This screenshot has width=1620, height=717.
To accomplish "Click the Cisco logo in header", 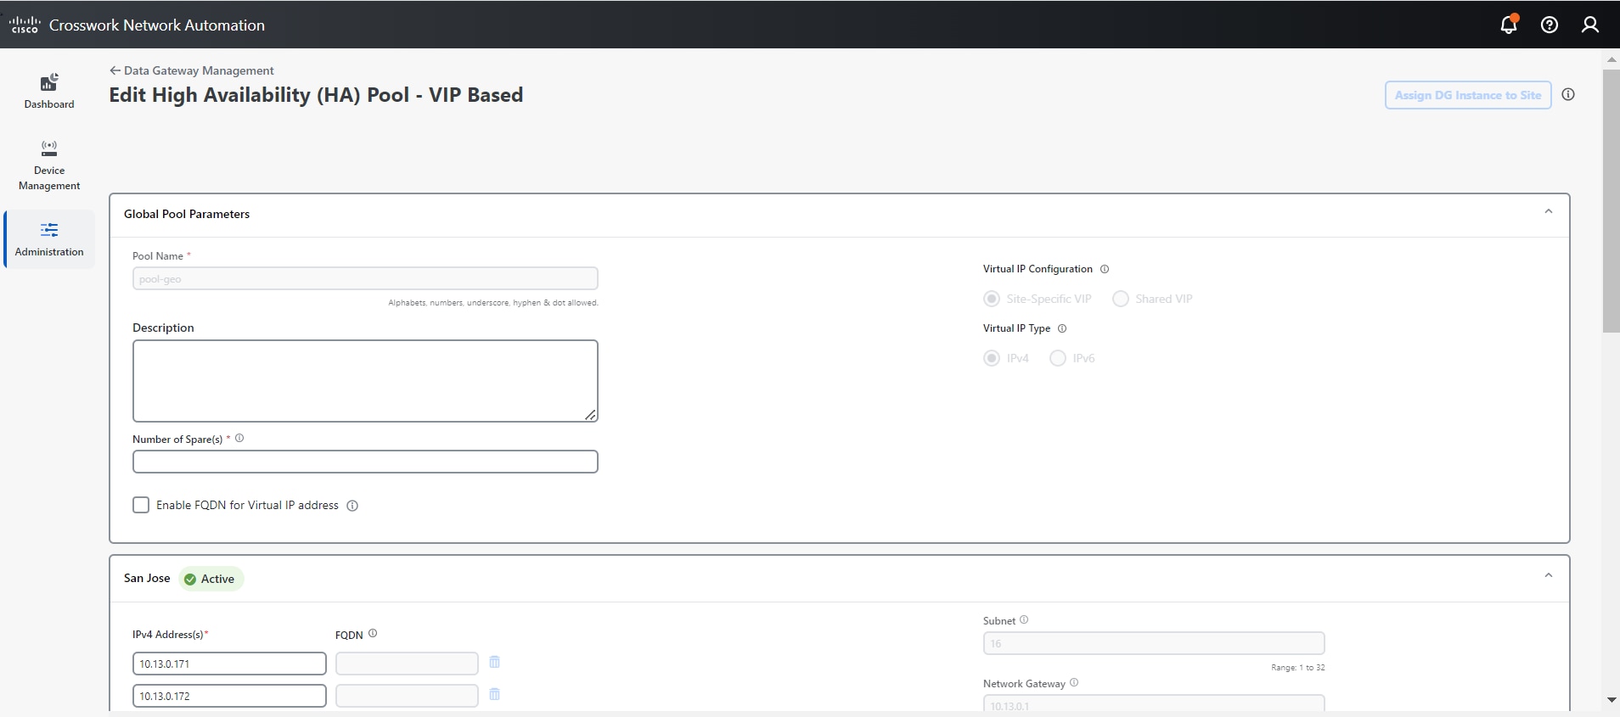I will (x=25, y=25).
